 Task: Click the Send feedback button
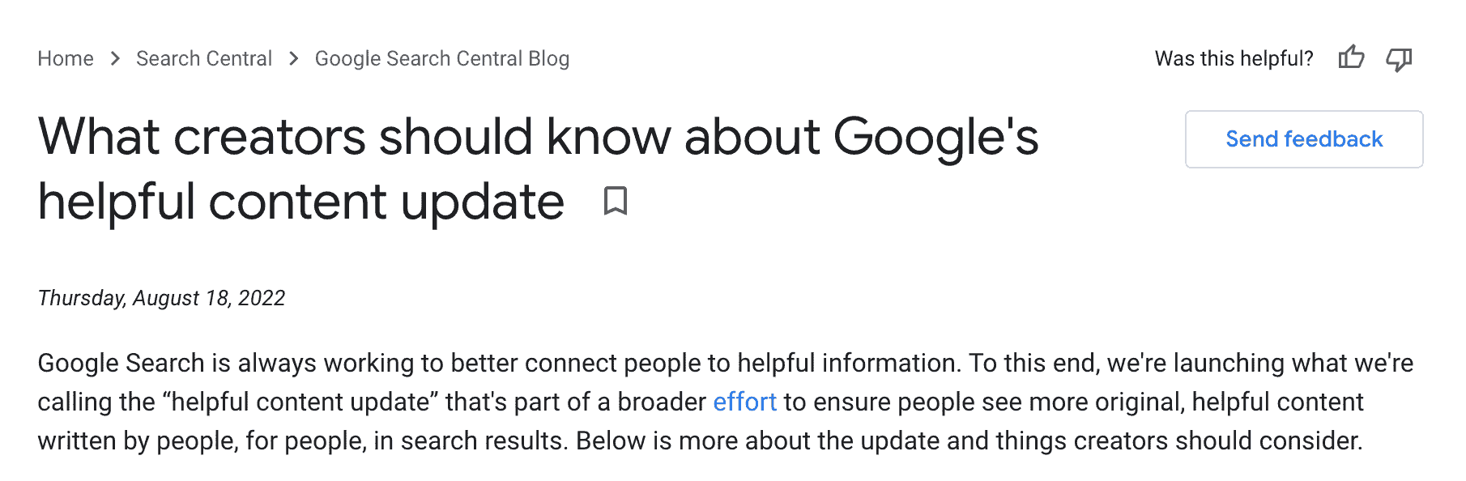[x=1304, y=139]
